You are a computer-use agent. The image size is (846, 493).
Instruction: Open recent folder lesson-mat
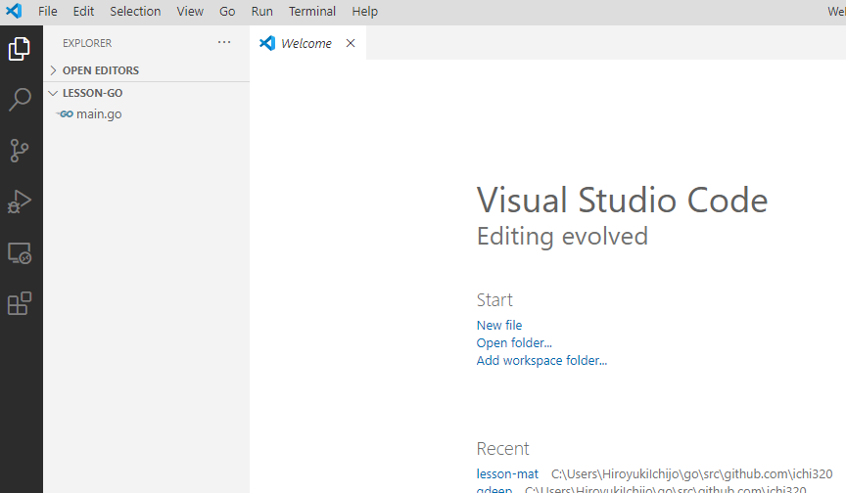tap(507, 474)
